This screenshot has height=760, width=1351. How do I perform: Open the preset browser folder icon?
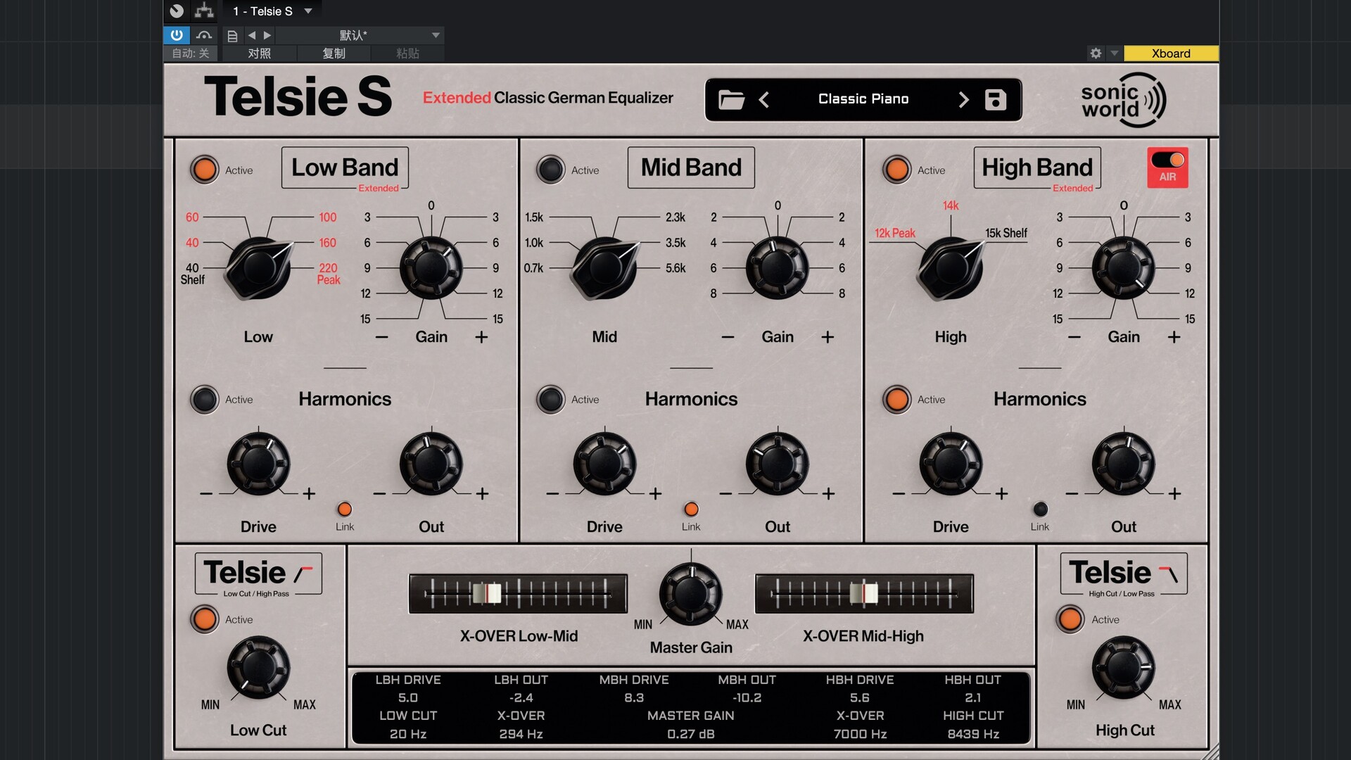pyautogui.click(x=731, y=100)
